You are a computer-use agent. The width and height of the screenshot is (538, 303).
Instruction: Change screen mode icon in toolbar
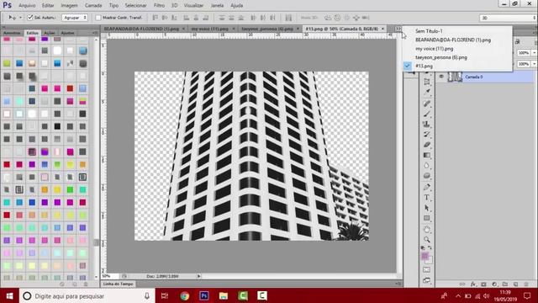tap(426, 280)
